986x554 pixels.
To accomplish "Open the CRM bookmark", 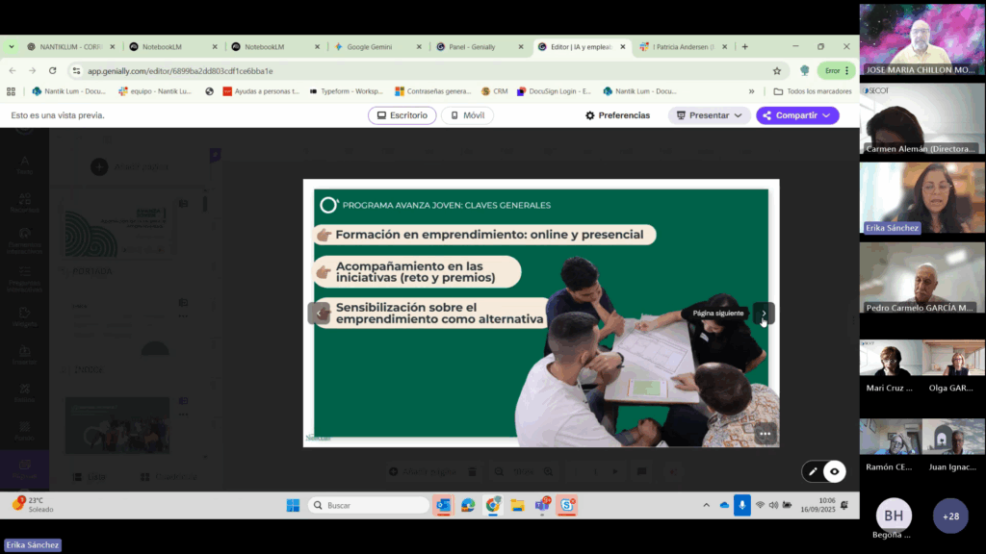I will click(494, 91).
